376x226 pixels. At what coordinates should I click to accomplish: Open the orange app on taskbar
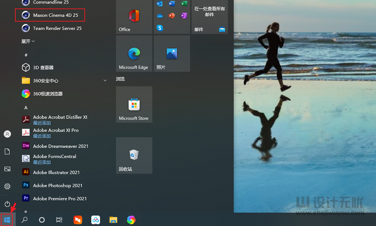78,220
